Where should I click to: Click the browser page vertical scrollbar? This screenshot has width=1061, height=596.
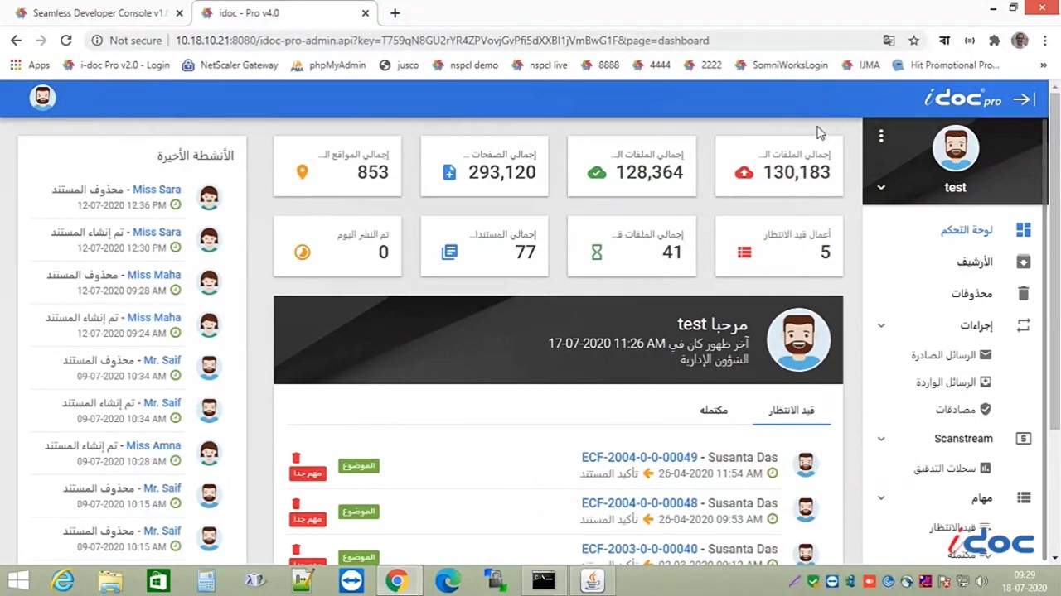(x=1054, y=248)
